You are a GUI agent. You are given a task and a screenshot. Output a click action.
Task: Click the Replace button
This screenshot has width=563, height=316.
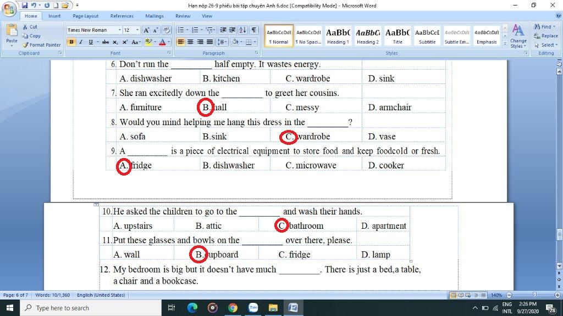pyautogui.click(x=546, y=36)
